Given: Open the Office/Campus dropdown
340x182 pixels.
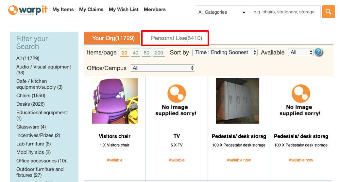Looking at the screenshot, I should coord(162,68).
